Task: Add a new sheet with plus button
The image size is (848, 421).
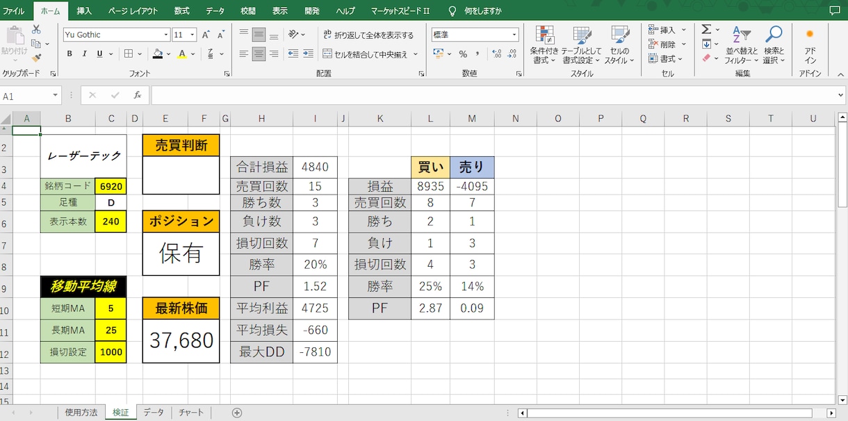Action: click(237, 413)
